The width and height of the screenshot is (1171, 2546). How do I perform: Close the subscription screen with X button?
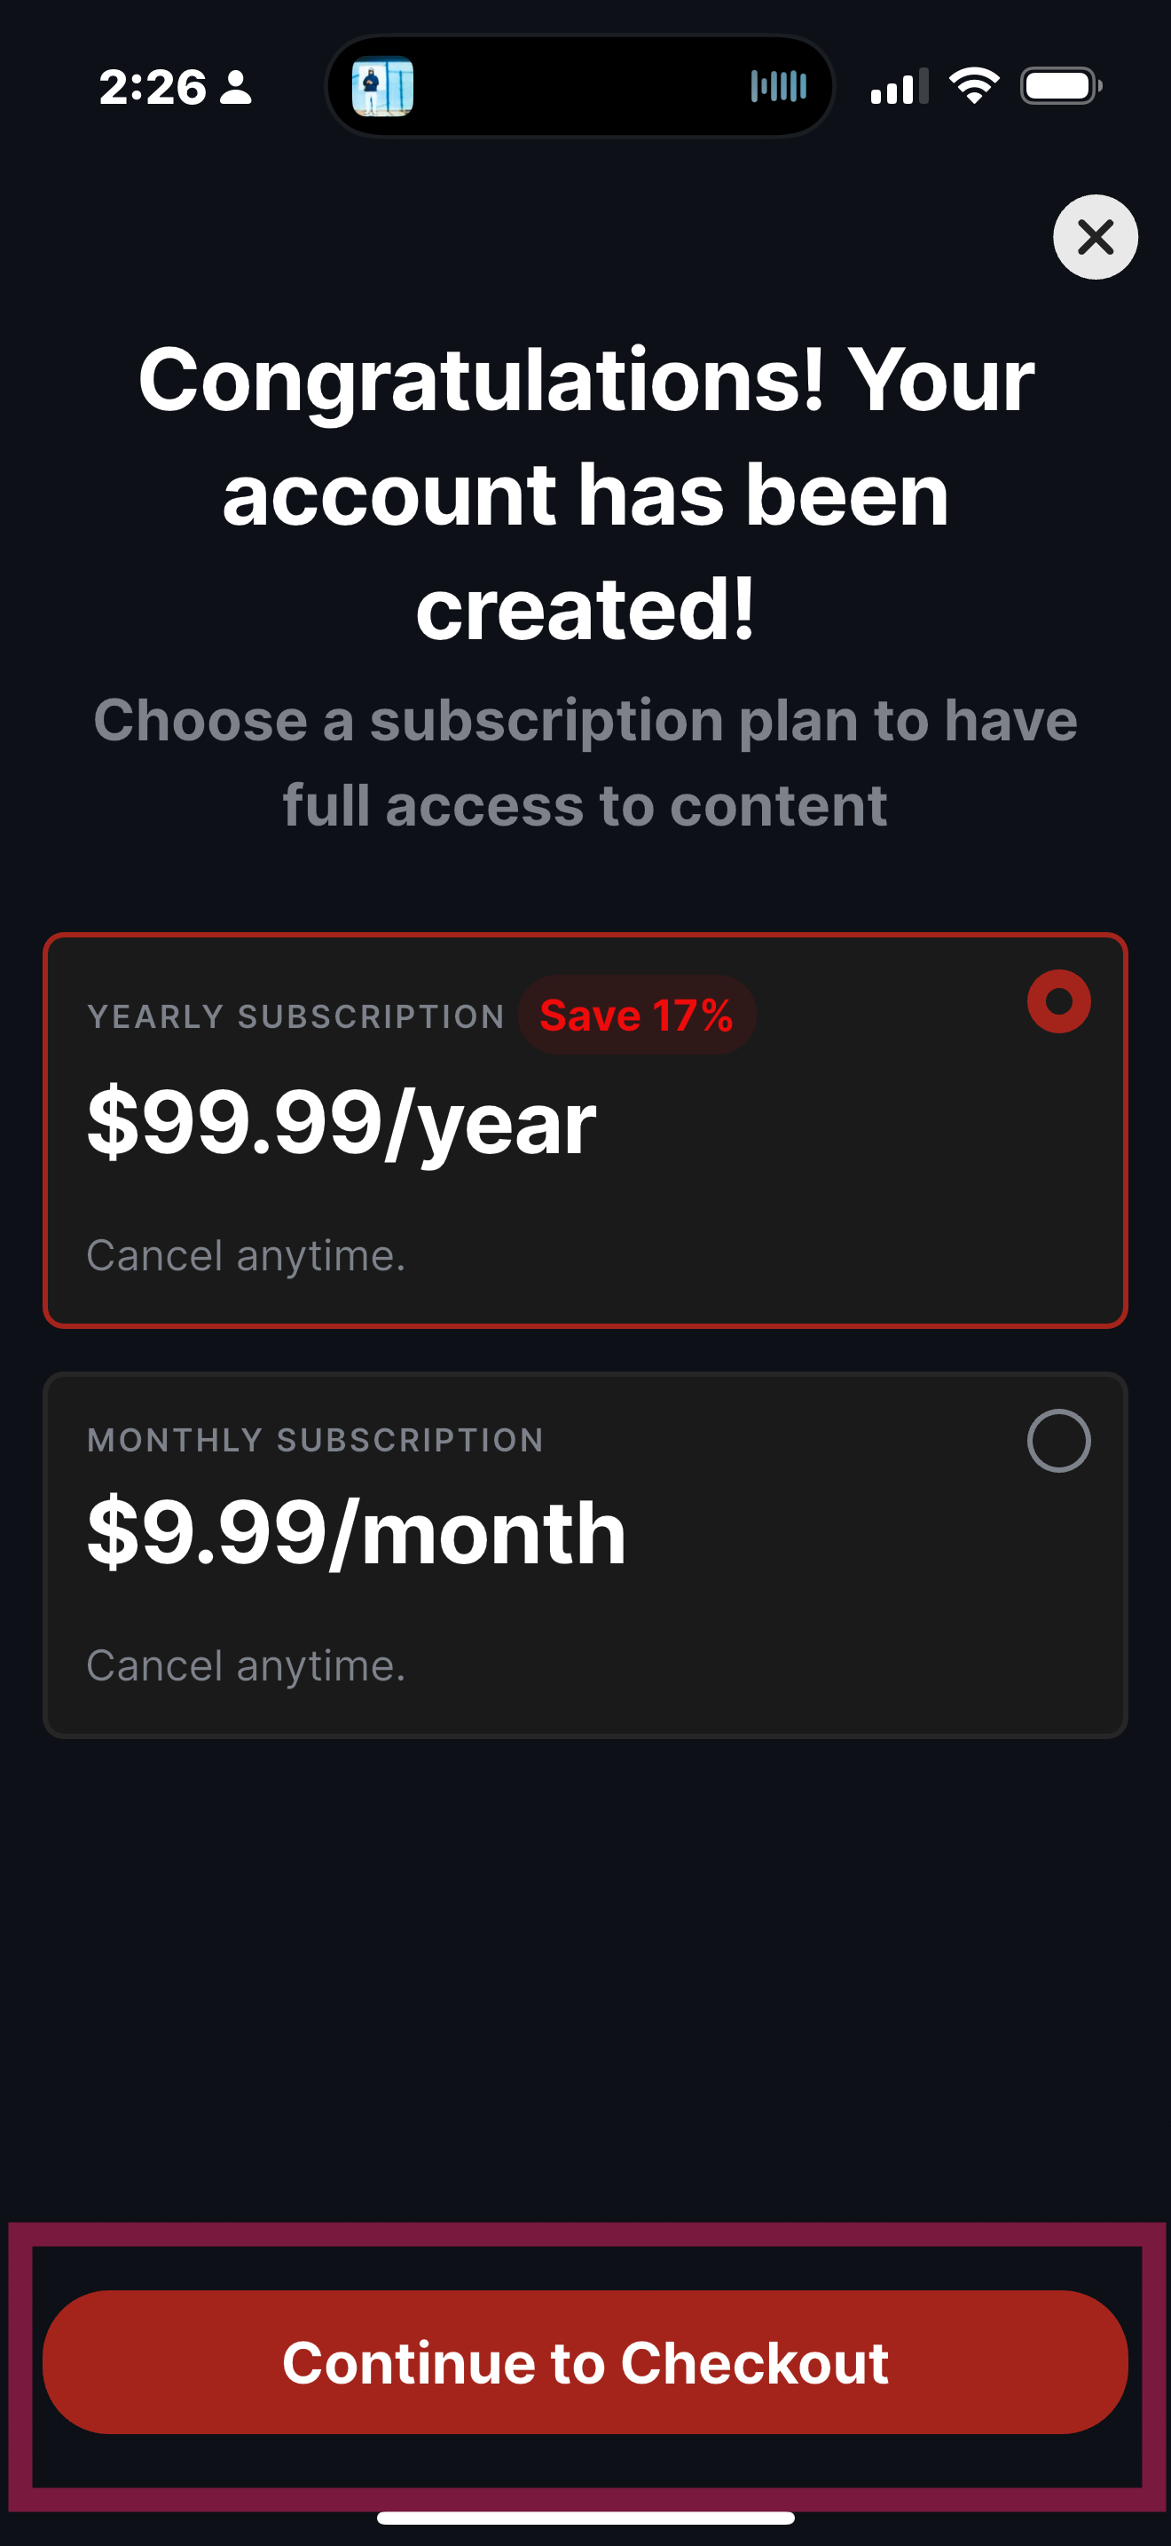1095,237
